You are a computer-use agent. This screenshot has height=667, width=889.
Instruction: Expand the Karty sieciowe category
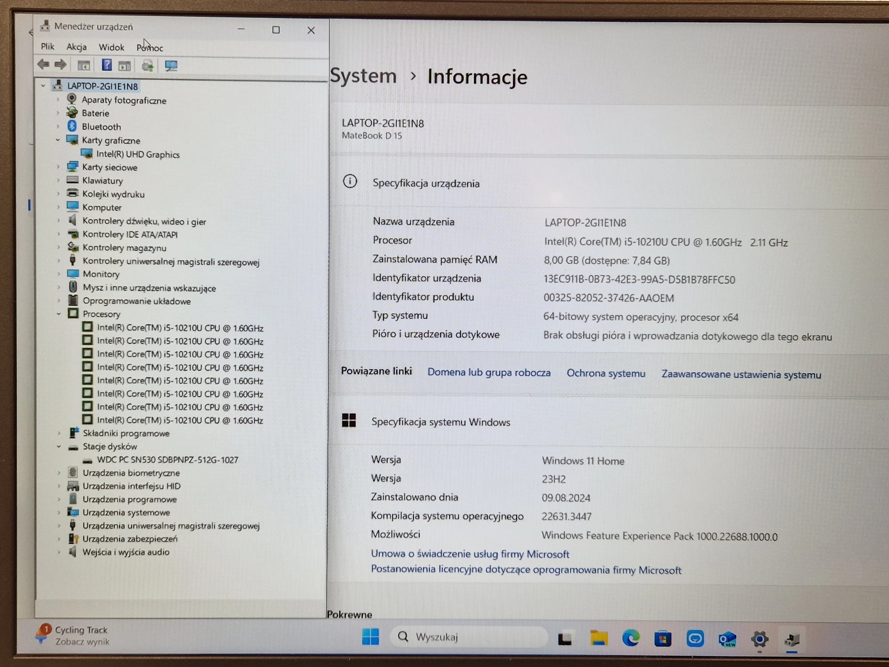tap(58, 167)
